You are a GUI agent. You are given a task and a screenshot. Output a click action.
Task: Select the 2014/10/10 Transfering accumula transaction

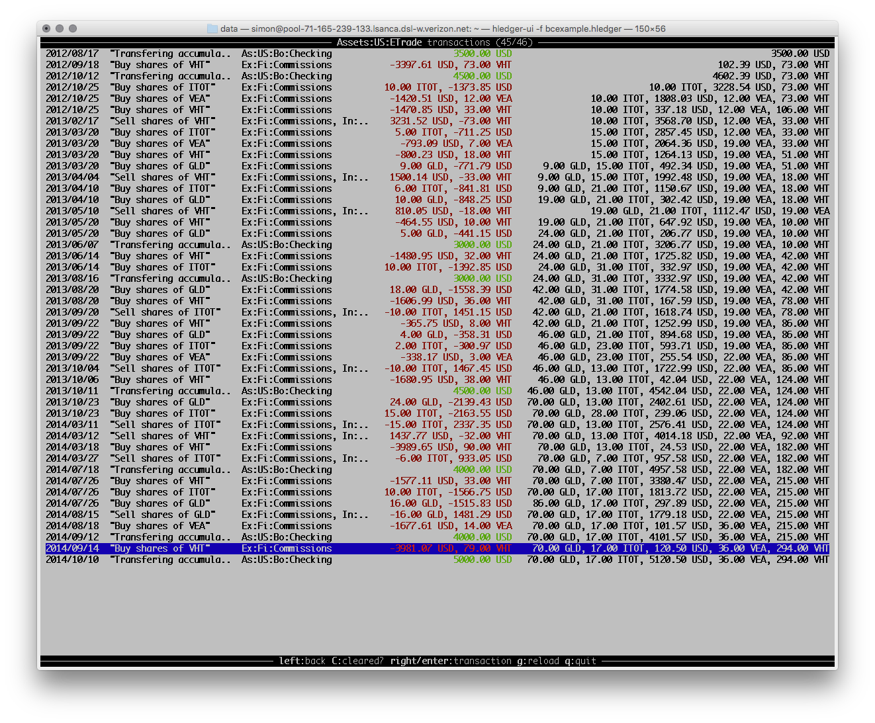171,559
